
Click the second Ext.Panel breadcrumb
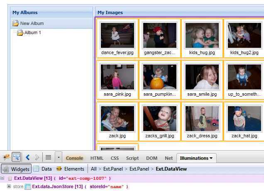tap(139, 169)
